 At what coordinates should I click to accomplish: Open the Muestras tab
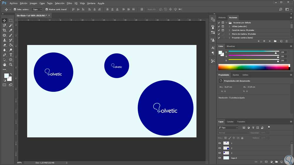click(x=231, y=46)
